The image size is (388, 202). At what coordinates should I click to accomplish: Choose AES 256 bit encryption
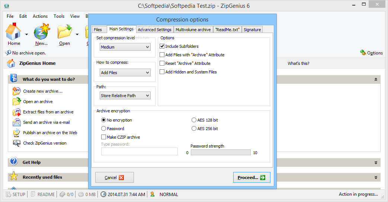point(194,129)
